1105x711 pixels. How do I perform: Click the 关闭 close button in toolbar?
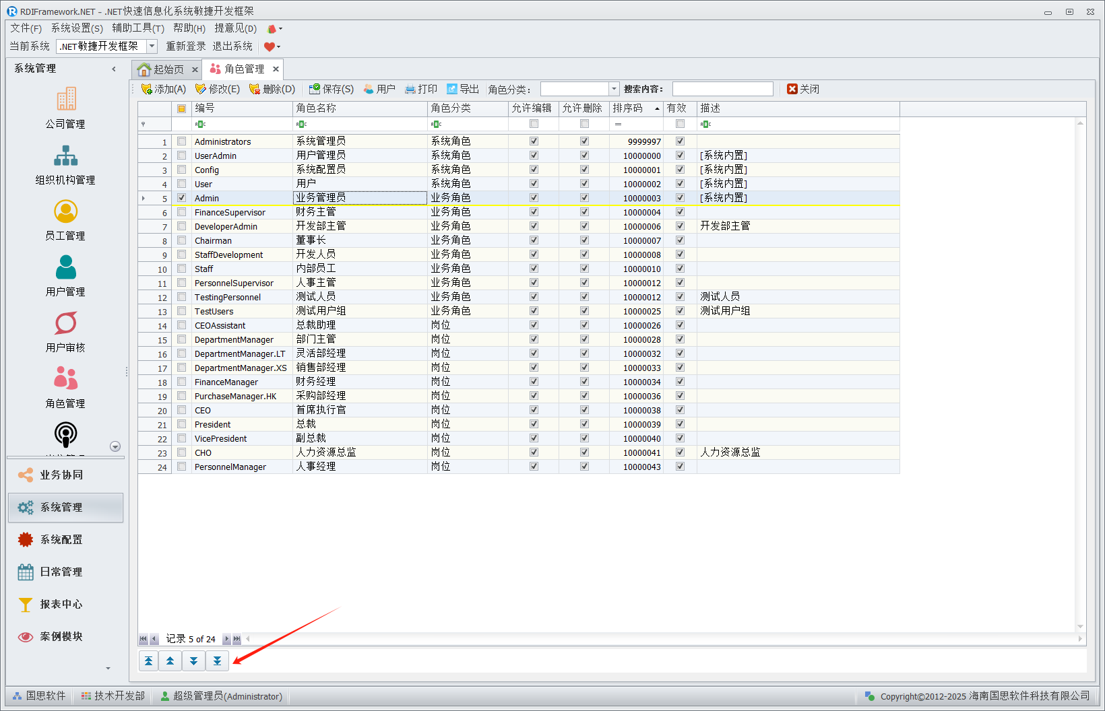(x=803, y=89)
